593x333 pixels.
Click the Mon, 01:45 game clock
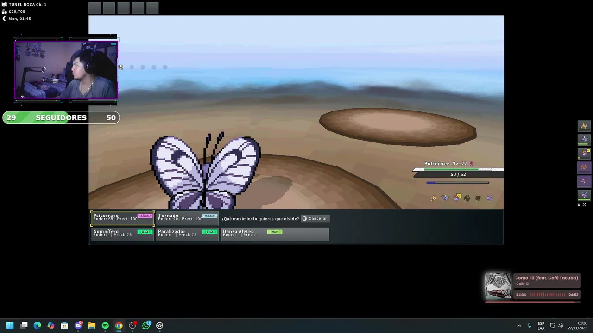pos(19,18)
